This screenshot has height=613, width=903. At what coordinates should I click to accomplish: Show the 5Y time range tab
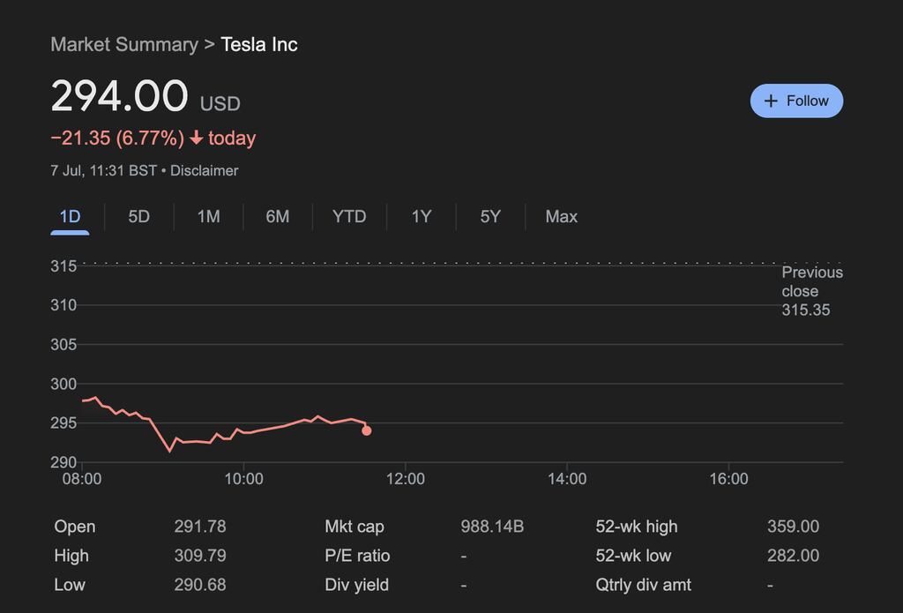490,217
